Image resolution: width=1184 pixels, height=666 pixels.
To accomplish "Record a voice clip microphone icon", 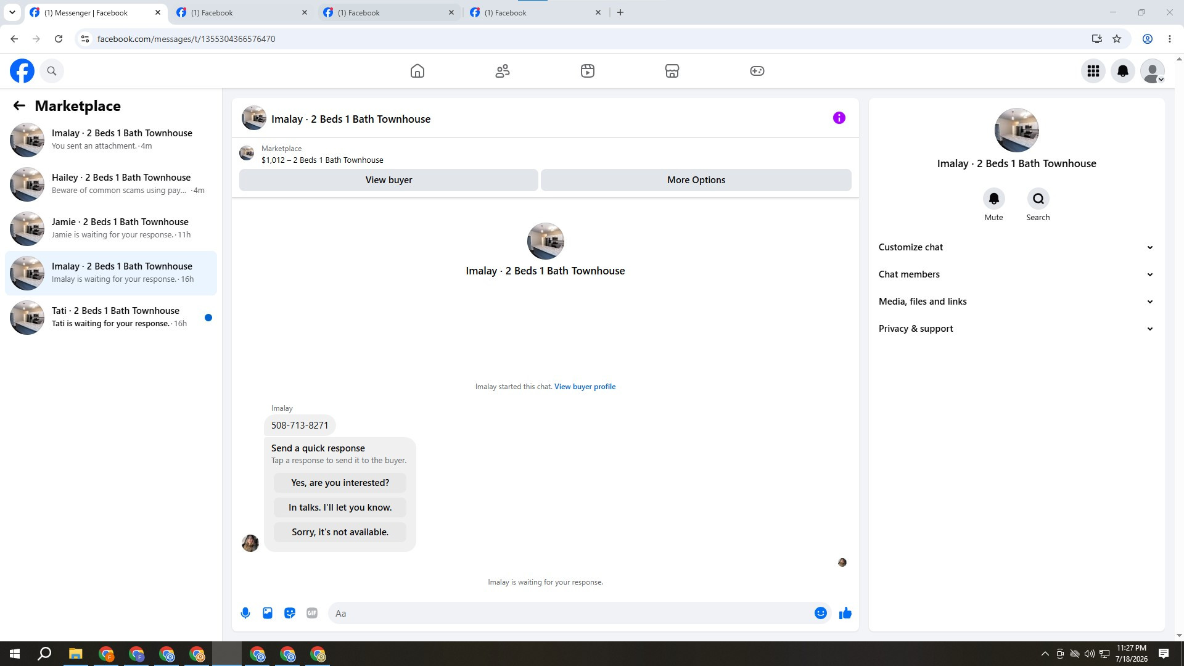I will click(245, 613).
